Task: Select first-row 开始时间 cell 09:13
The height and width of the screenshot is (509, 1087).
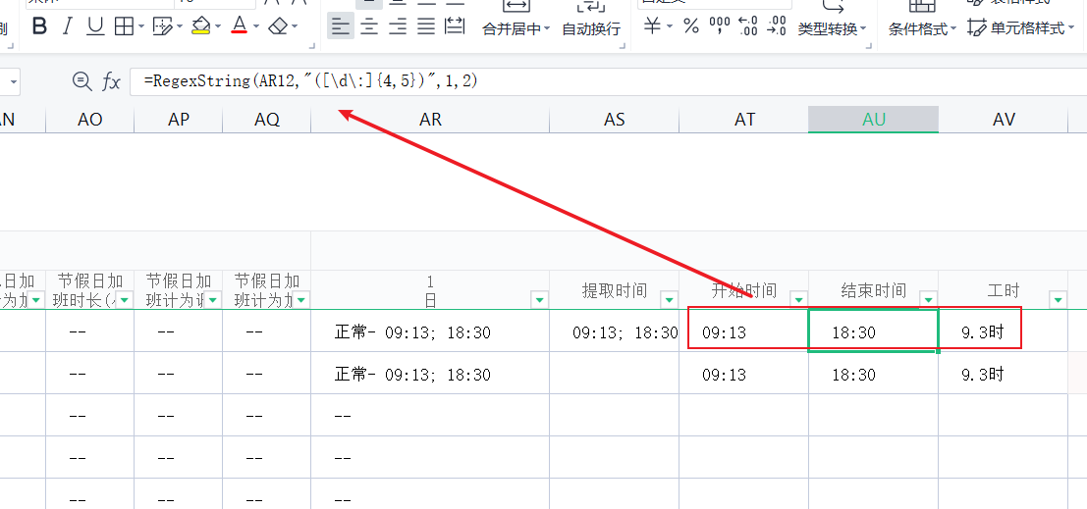Action: 744,331
